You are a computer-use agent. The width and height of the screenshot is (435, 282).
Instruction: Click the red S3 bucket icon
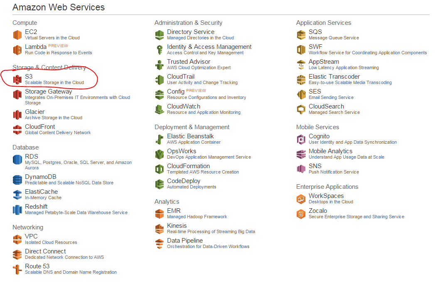click(x=17, y=80)
